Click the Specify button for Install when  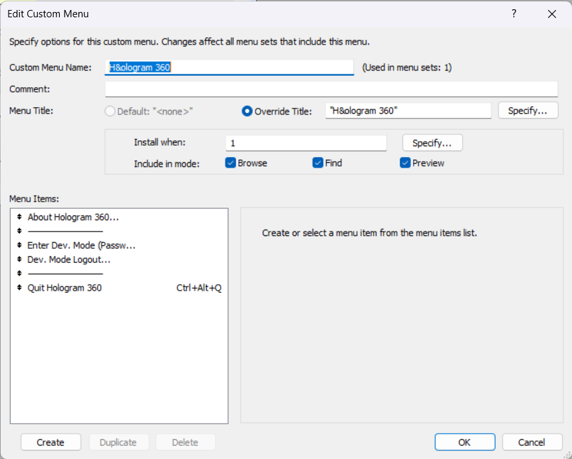tap(432, 142)
